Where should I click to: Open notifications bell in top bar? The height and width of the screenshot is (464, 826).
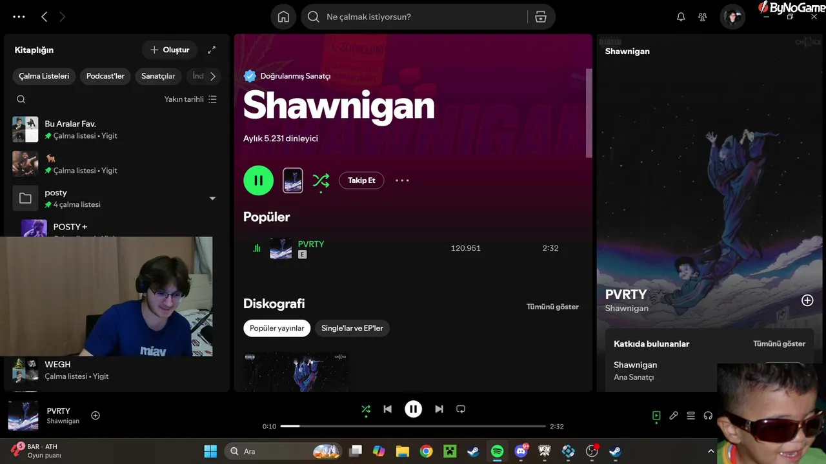[681, 17]
